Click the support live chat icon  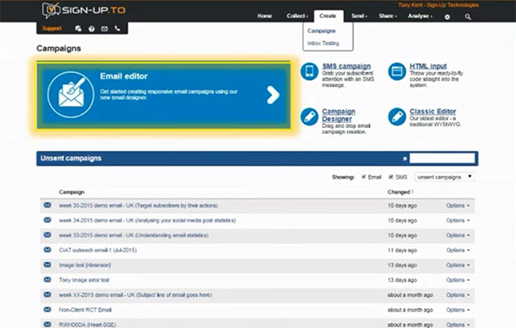(78, 28)
